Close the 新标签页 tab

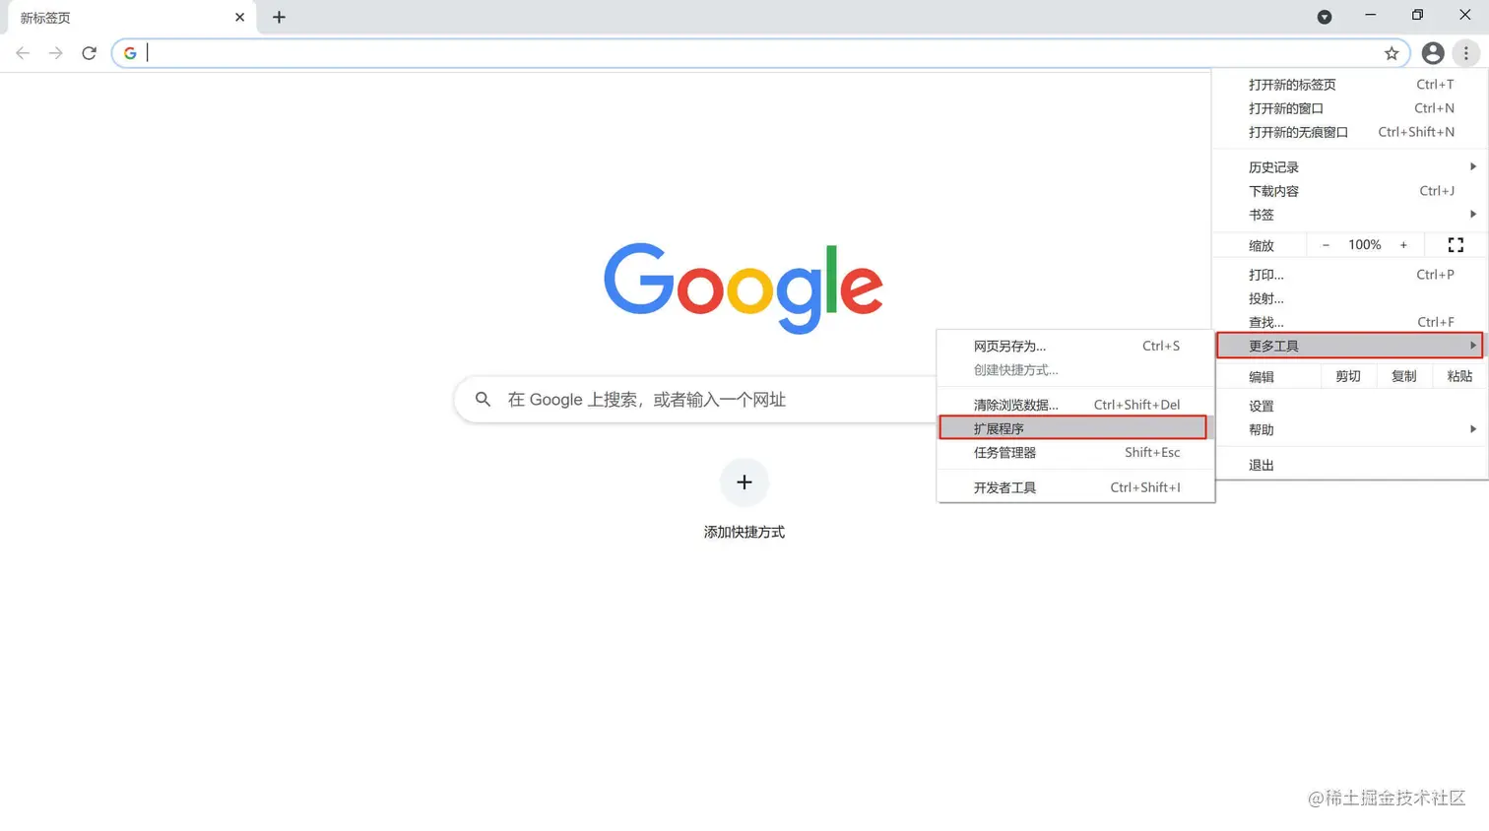coord(239,17)
